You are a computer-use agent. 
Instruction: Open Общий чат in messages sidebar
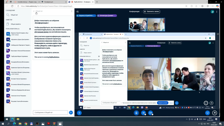[x=14, y=15]
